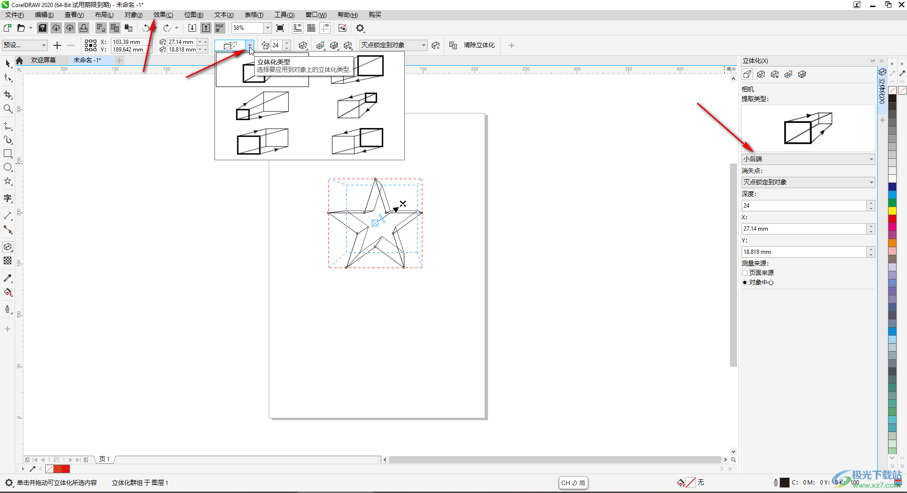Open the 灭点锁定到对象 dropdown in docker
907x493 pixels.
coord(808,182)
